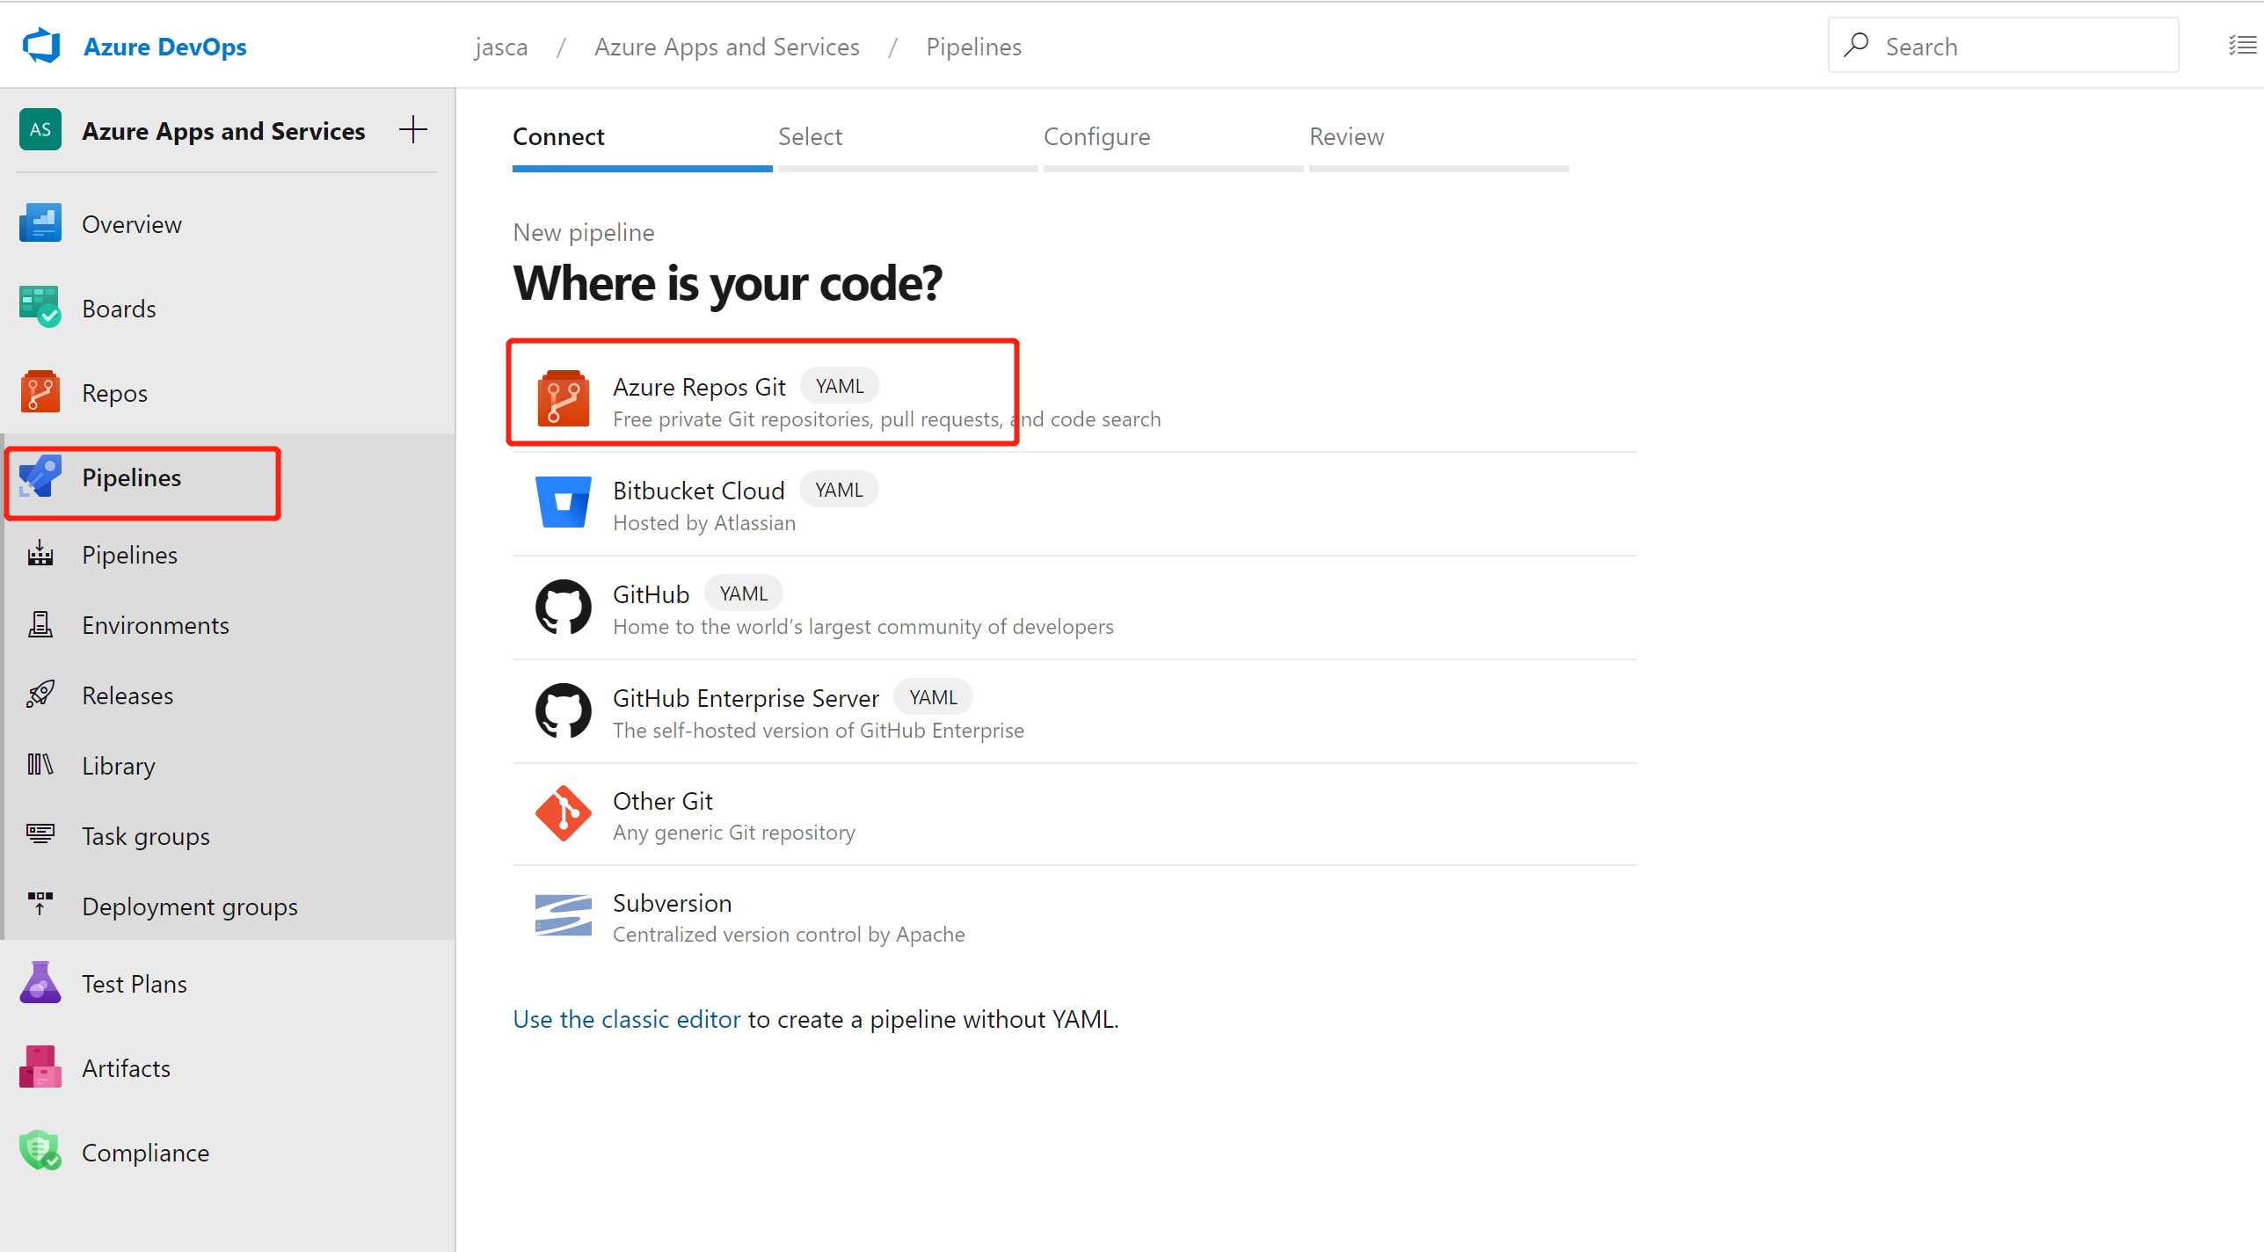Choose Subversion option

point(1074,917)
